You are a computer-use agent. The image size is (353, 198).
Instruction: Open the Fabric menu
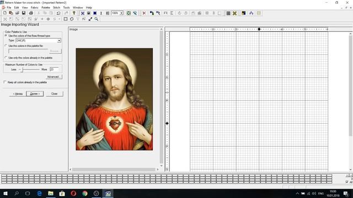(34, 7)
